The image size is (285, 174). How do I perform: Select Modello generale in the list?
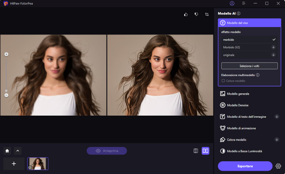point(238,94)
